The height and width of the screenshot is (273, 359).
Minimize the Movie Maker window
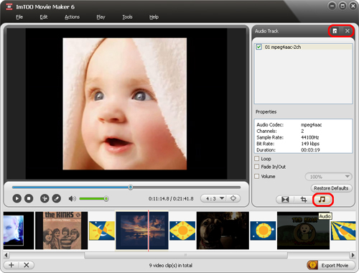[x=332, y=6]
